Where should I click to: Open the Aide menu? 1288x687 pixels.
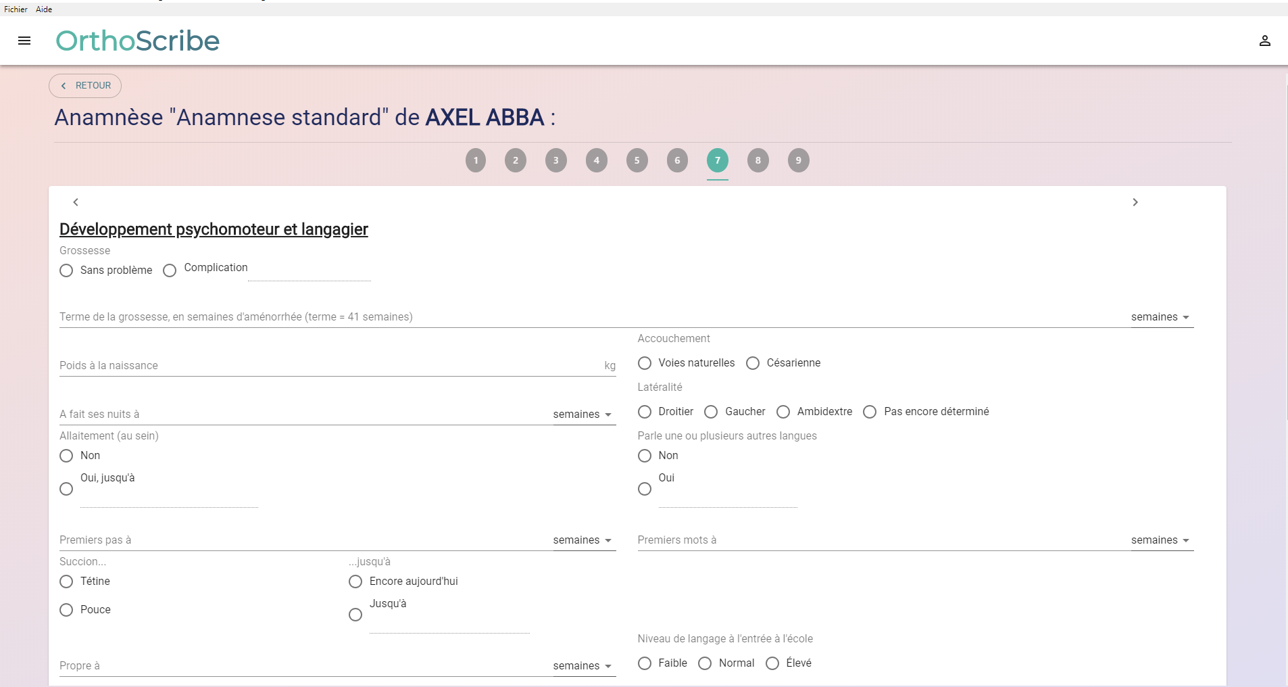click(x=44, y=9)
